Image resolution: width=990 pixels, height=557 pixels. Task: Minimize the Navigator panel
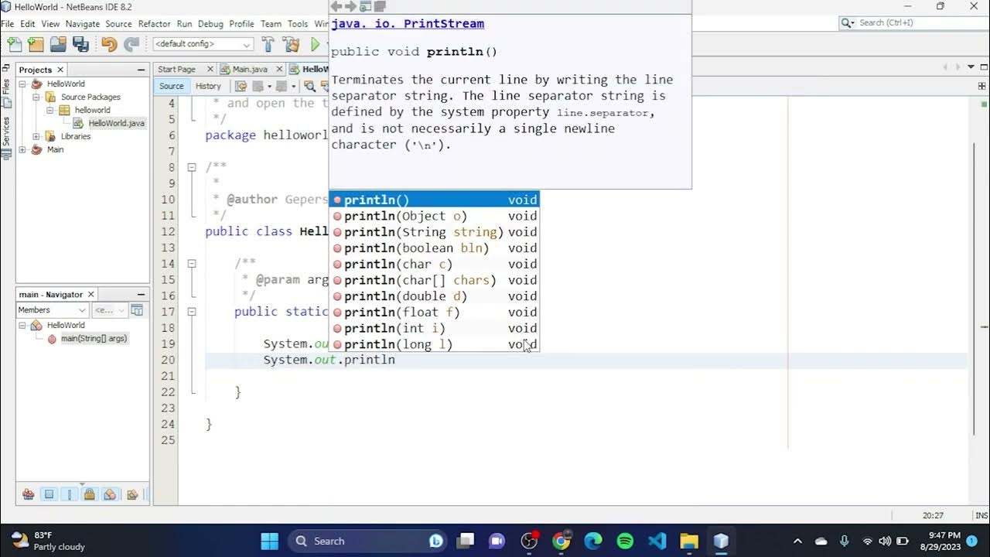(141, 295)
